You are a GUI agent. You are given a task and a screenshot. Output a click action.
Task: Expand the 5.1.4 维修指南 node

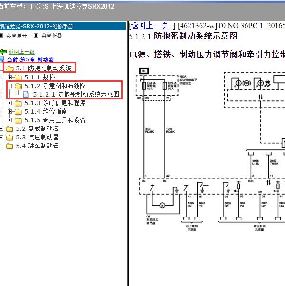coord(9,112)
